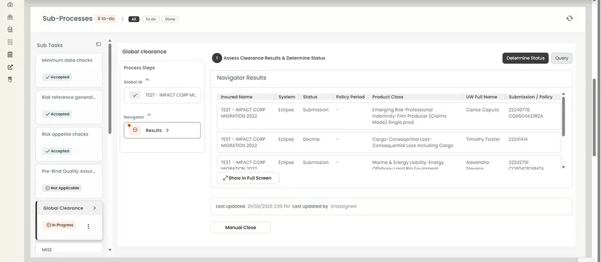Select the Minimum data checks sub task
601x262 pixels.
[x=69, y=70]
